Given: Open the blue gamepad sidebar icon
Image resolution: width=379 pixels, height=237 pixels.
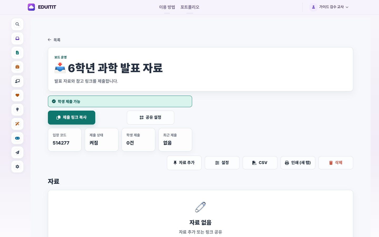Looking at the screenshot, I should coord(17,138).
